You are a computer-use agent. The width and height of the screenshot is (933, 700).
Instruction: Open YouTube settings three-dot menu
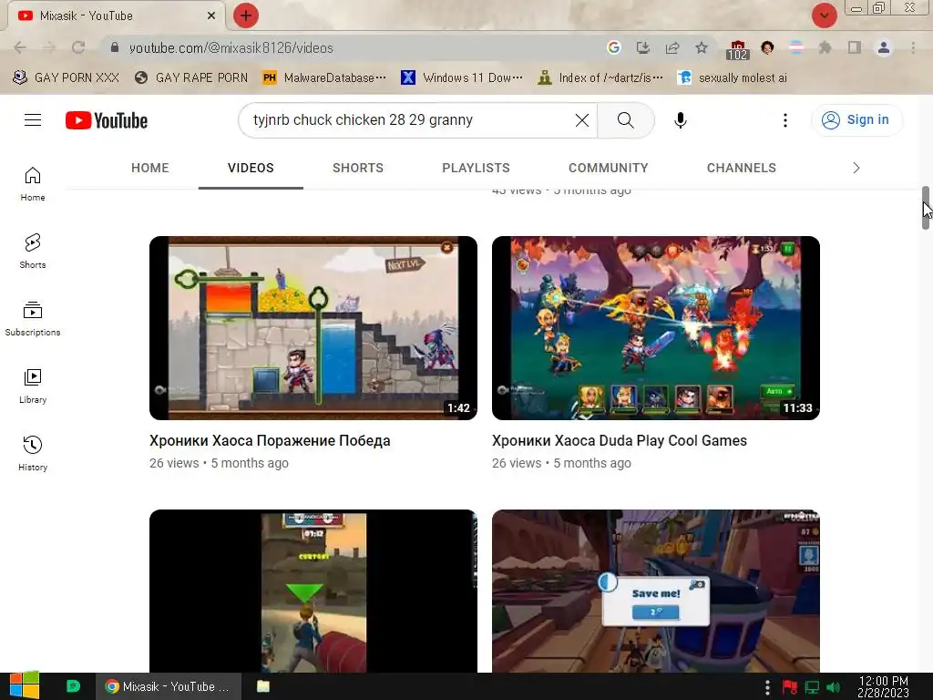(784, 120)
